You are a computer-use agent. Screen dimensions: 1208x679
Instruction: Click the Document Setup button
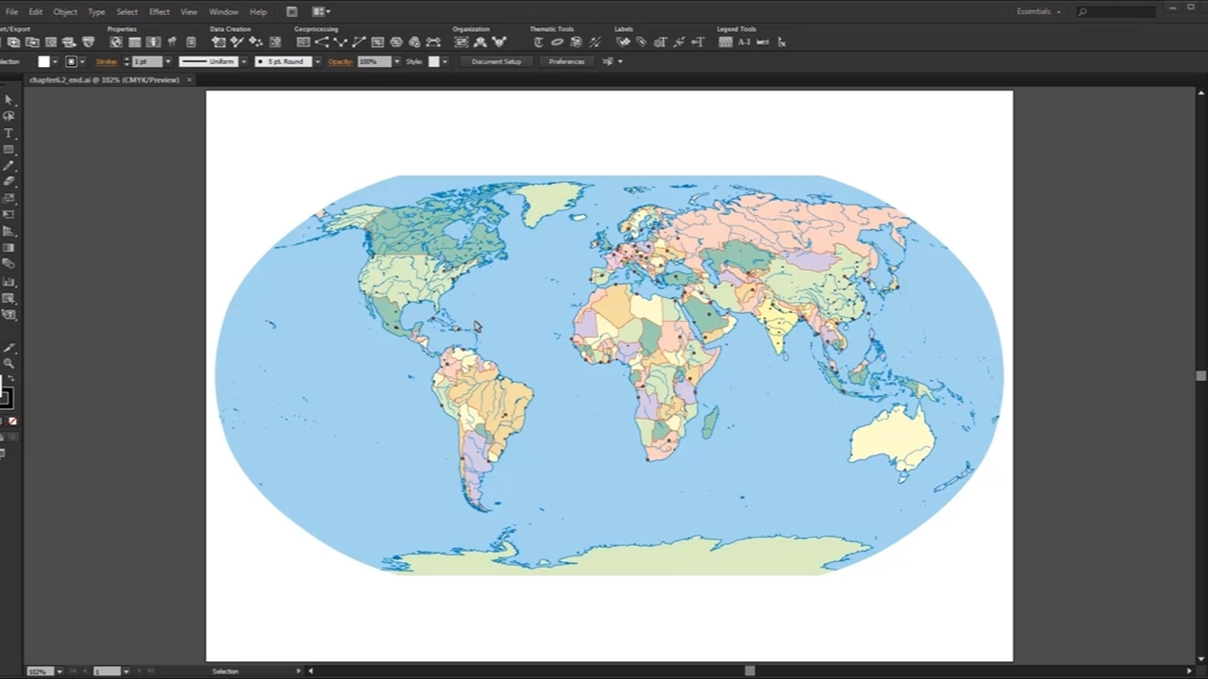pos(496,61)
